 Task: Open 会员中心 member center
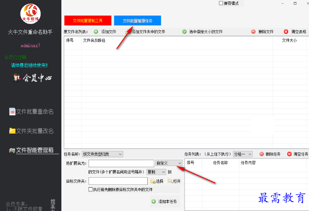tap(33, 78)
